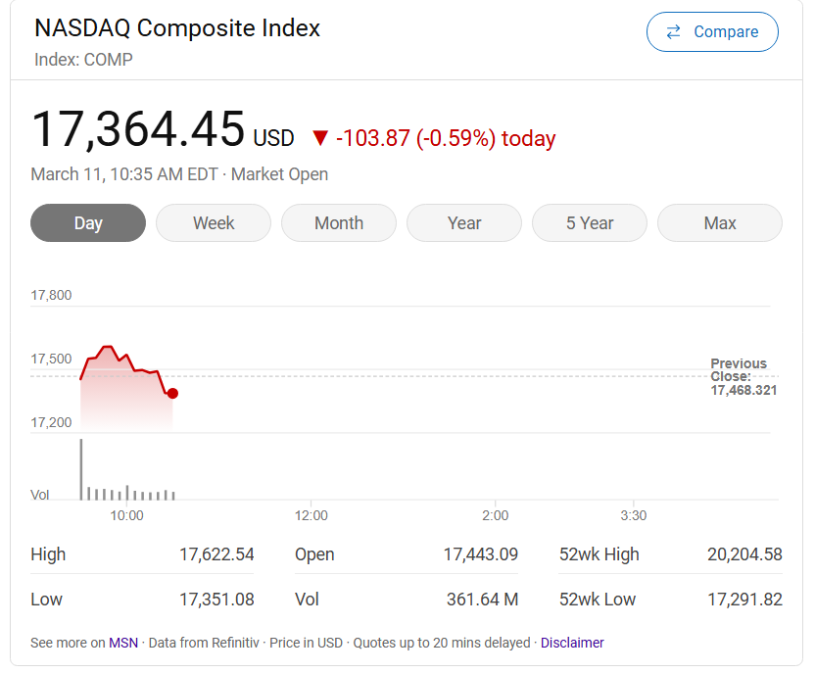Open the MSN link
The width and height of the screenshot is (815, 673).
click(x=123, y=644)
